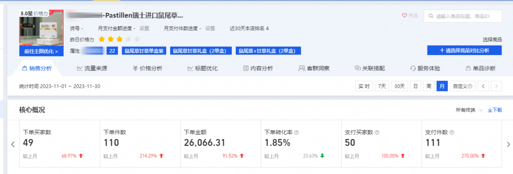The width and height of the screenshot is (513, 174).
Task: Click the 统计时间 2023-11-01 ~ 2023-11-30 text
Action: 60,86
